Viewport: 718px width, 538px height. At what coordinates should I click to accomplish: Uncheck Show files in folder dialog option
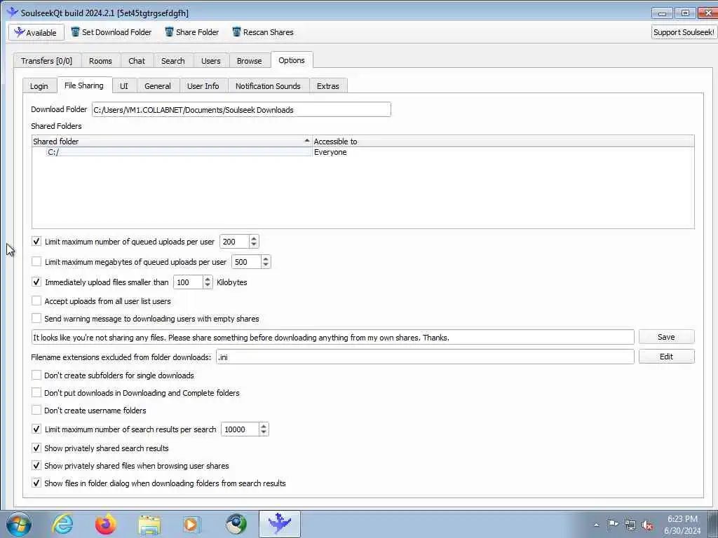tap(36, 483)
